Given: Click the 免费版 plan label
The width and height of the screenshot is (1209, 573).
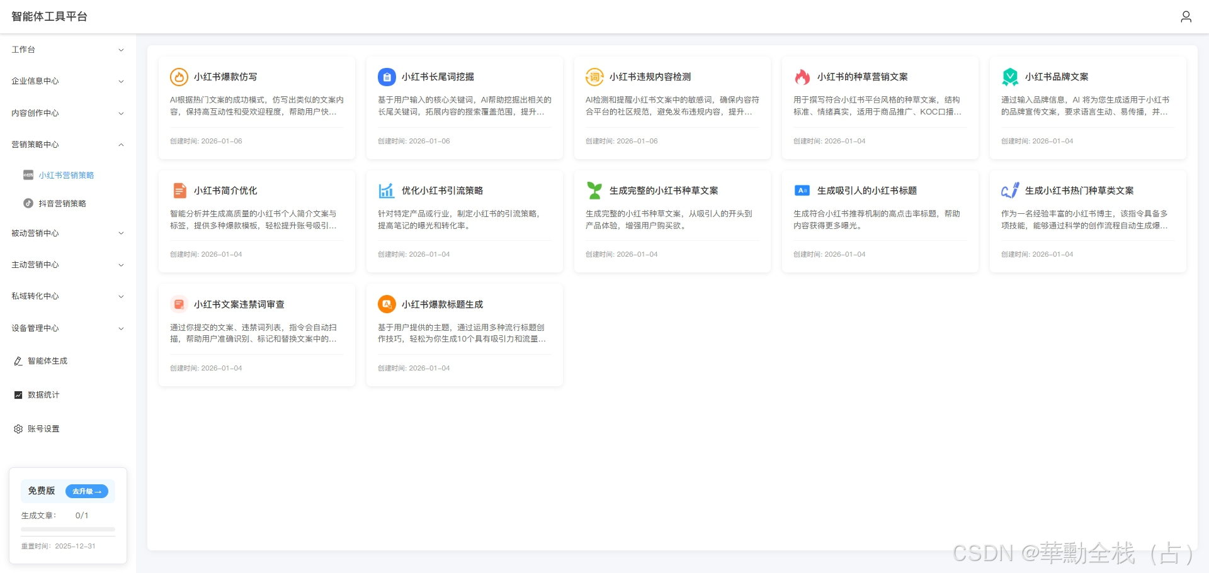Looking at the screenshot, I should tap(42, 491).
